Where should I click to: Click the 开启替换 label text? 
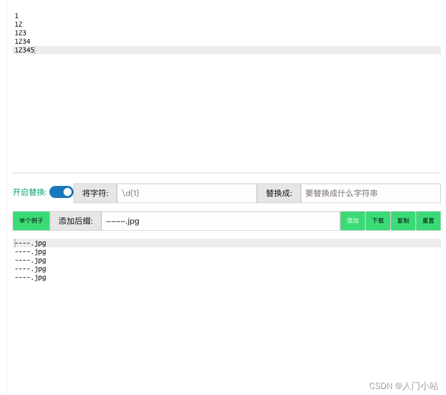pos(30,192)
